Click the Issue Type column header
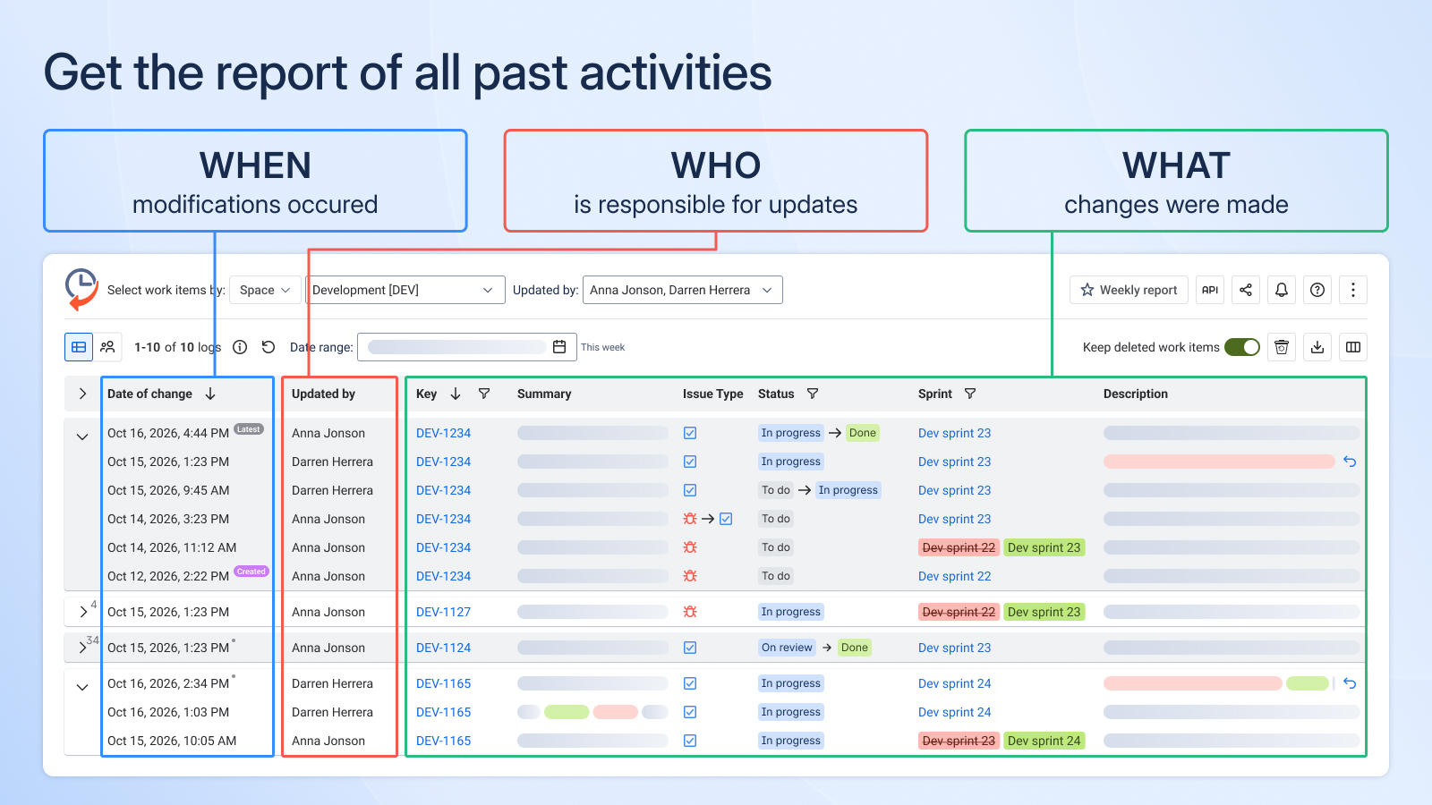Viewport: 1432px width, 805px height. (x=712, y=394)
